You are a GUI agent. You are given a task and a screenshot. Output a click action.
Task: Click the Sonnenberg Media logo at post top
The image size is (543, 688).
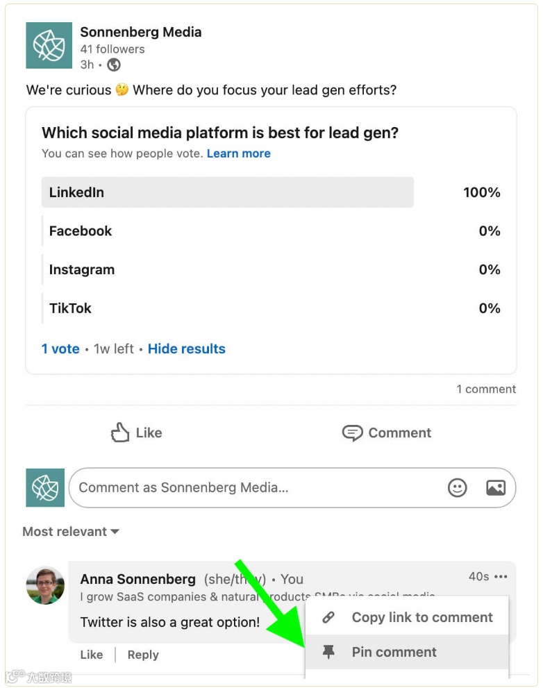(x=49, y=45)
